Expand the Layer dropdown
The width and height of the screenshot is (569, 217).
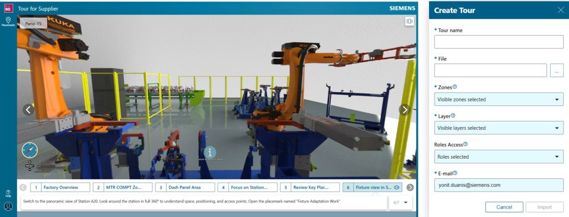click(x=498, y=128)
